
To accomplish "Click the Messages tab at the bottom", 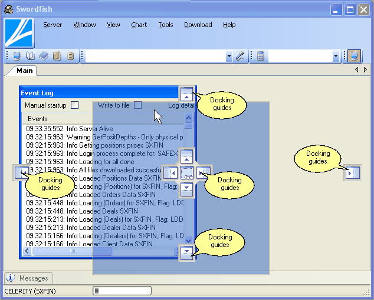I will pyautogui.click(x=33, y=278).
